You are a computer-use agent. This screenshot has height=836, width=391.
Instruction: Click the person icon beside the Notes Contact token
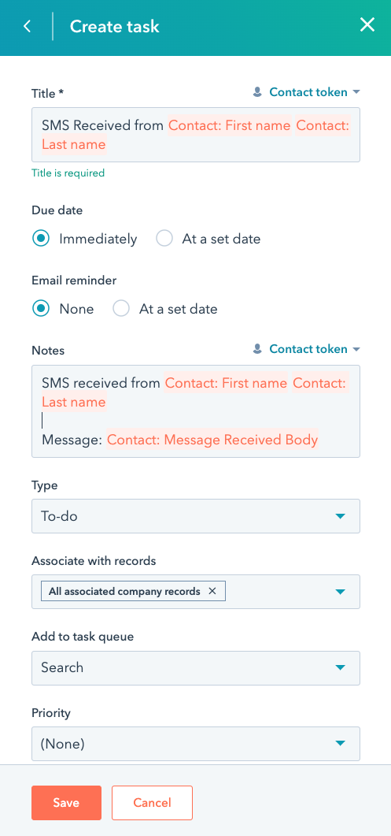[257, 349]
